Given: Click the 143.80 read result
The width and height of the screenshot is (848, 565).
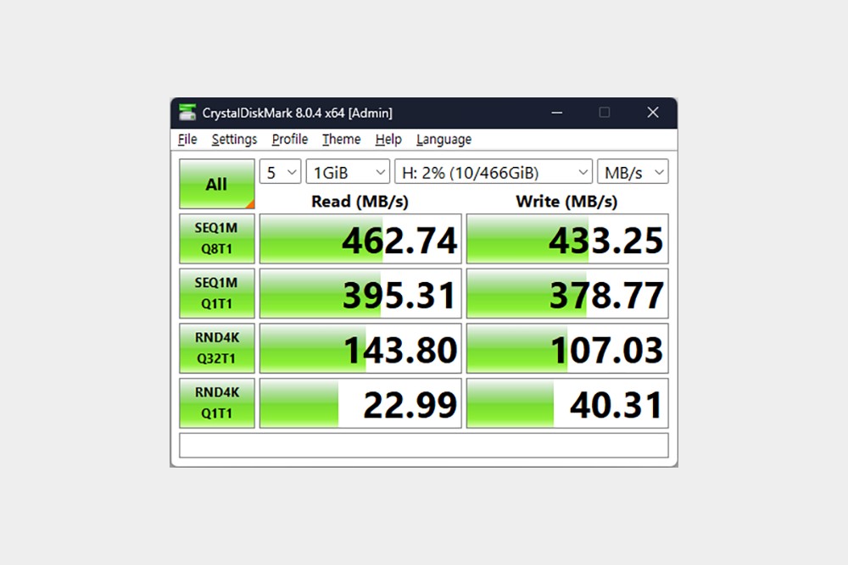Looking at the screenshot, I should tap(360, 348).
